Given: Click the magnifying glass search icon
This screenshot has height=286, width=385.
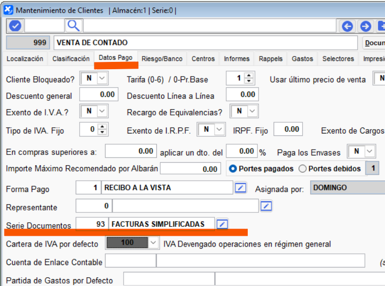Looking at the screenshot, I should pos(73,26).
